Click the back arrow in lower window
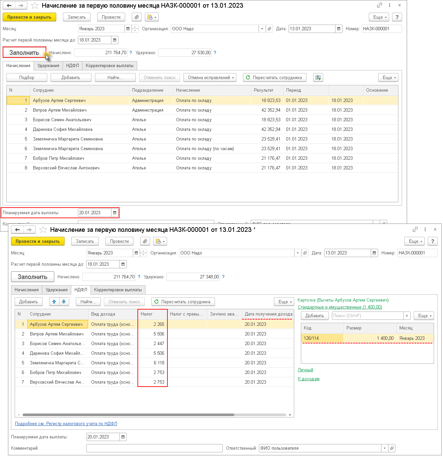The image size is (443, 457). tap(18, 230)
